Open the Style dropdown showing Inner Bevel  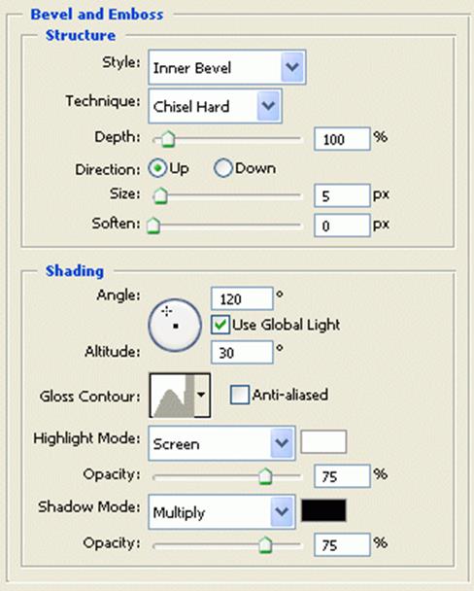click(x=227, y=67)
